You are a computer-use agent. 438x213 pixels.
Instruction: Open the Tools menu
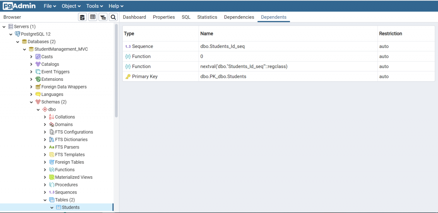pos(95,6)
